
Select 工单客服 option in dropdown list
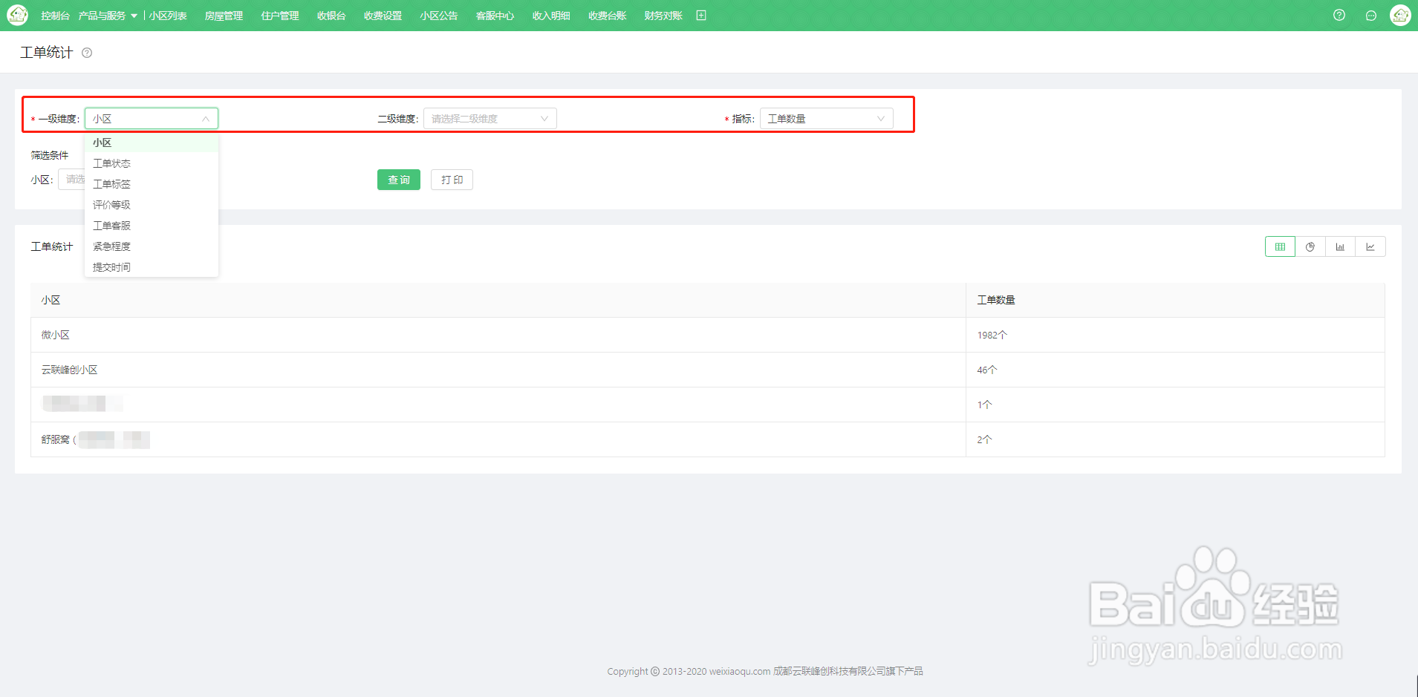tap(152, 226)
